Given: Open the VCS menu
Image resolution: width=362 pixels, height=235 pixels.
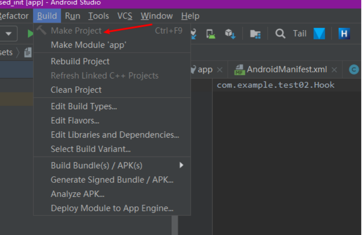Looking at the screenshot, I should (x=125, y=16).
